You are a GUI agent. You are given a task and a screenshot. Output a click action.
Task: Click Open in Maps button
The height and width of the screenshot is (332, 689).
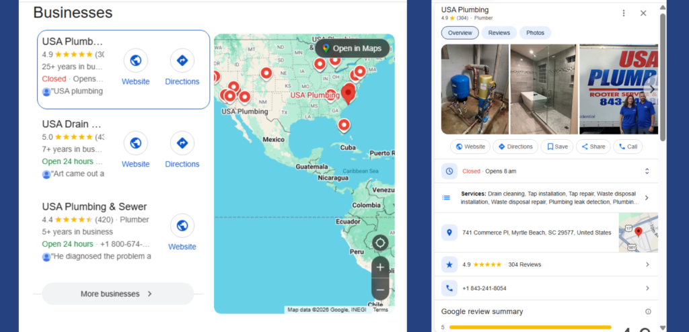click(x=352, y=48)
